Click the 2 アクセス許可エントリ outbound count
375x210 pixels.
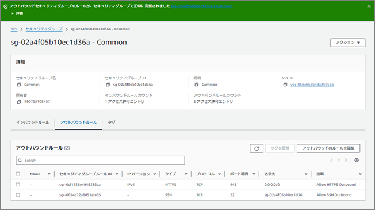point(213,102)
